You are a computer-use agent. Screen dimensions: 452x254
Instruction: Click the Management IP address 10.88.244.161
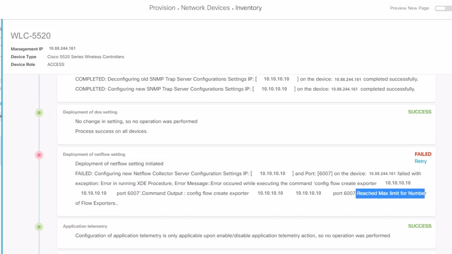[62, 49]
